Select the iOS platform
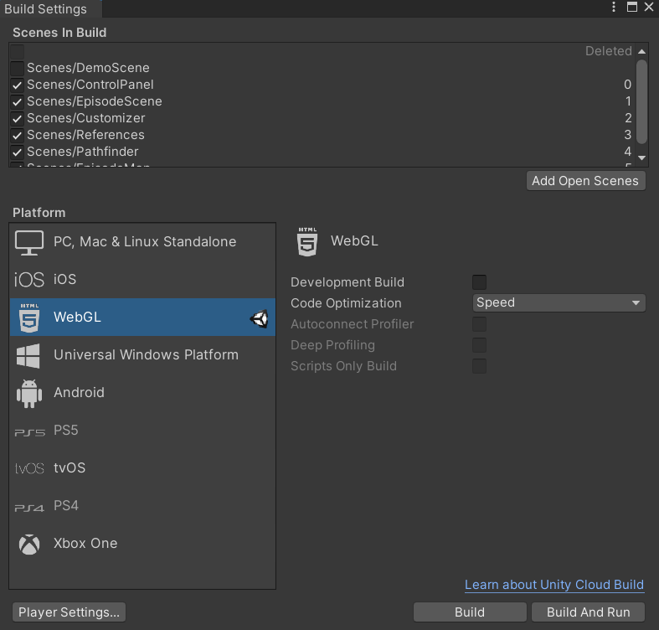Image resolution: width=659 pixels, height=630 pixels. (142, 280)
